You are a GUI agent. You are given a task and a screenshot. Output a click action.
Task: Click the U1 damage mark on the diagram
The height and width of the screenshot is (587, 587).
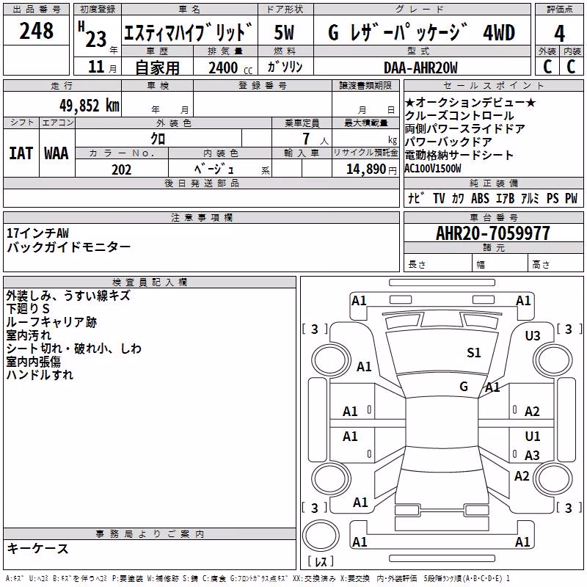point(533,436)
